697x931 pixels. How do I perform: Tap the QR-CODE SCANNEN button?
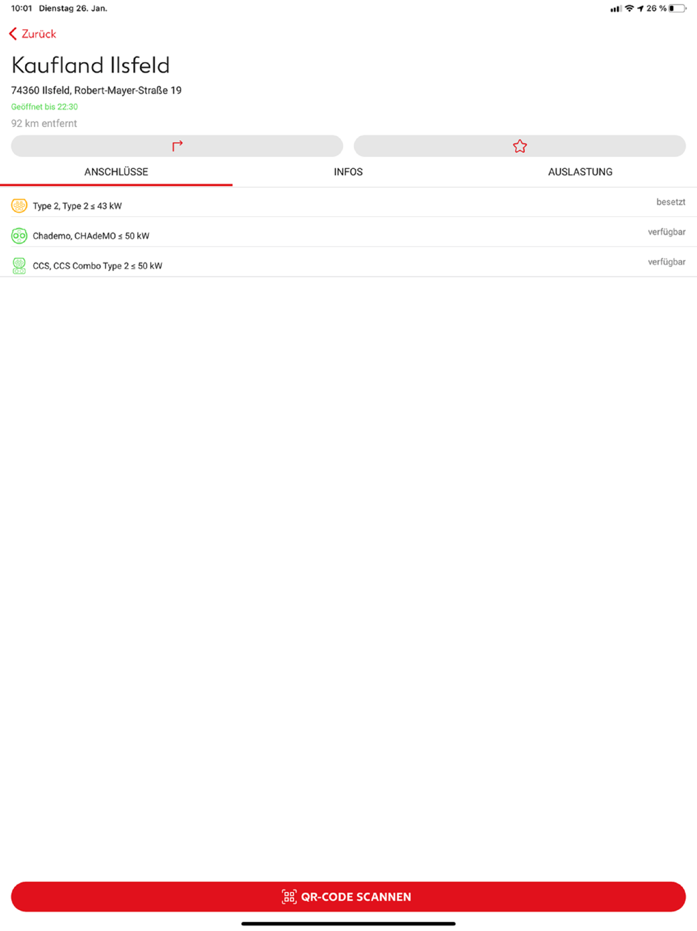click(348, 897)
